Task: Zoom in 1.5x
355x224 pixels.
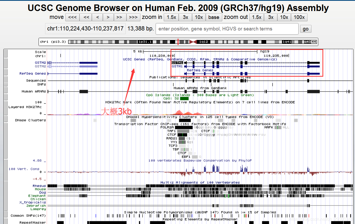Action: pos(171,17)
